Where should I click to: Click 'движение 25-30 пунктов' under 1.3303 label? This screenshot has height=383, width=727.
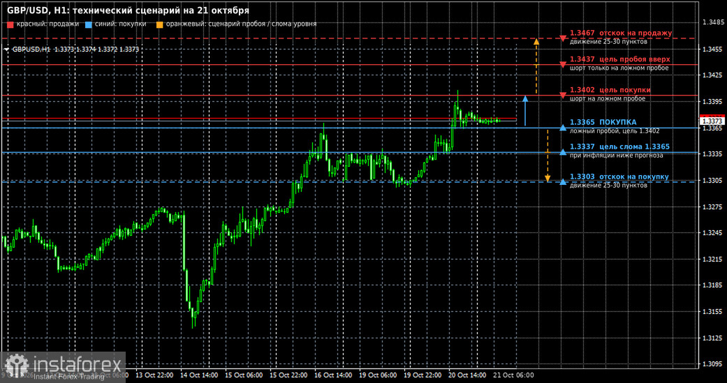click(608, 186)
